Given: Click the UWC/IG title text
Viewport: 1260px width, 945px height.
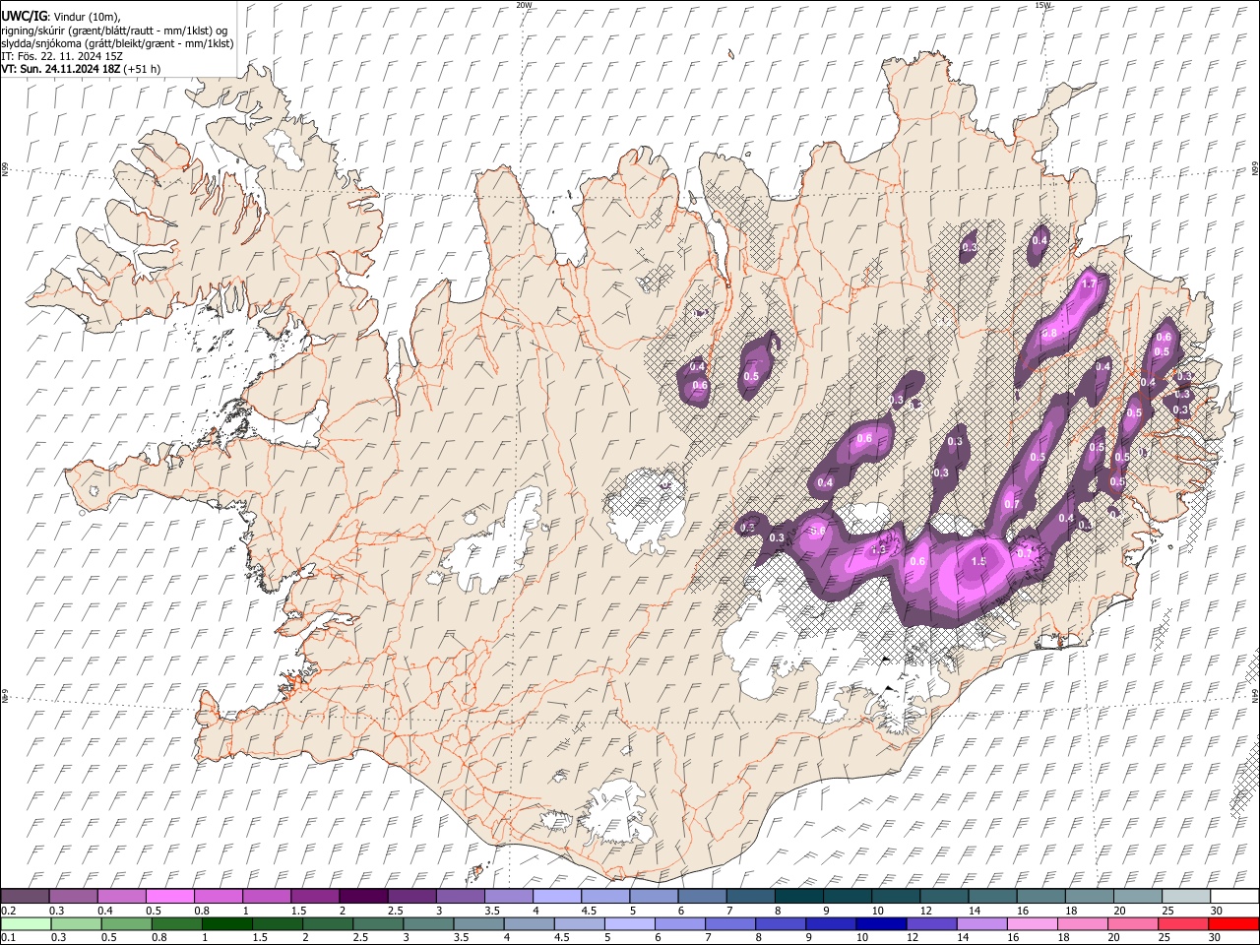Looking at the screenshot, I should point(24,17).
